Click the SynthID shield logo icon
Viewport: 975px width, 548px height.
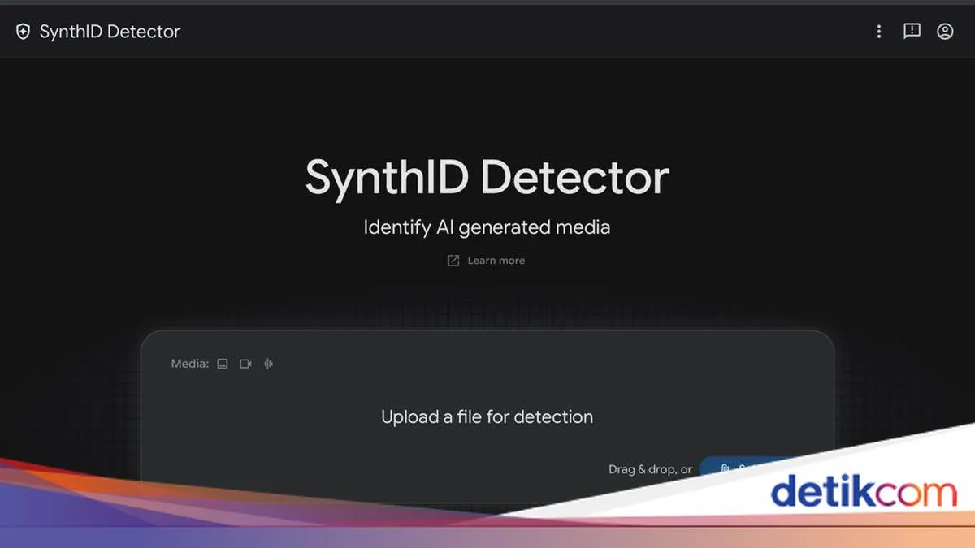[24, 32]
